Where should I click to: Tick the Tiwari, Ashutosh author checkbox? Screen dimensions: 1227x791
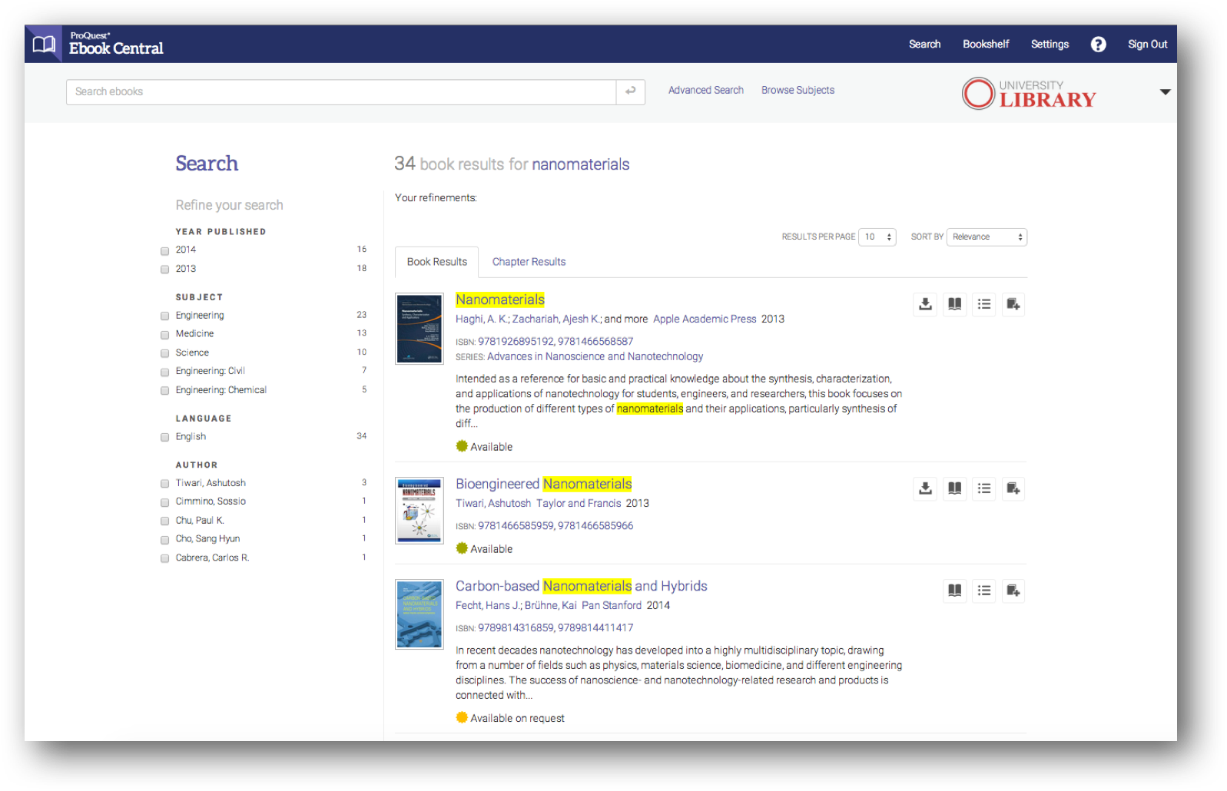click(164, 484)
